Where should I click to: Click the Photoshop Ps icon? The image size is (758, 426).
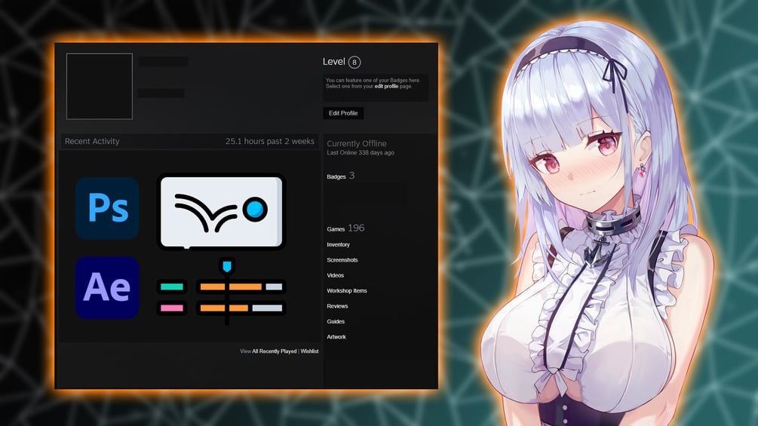(x=107, y=208)
